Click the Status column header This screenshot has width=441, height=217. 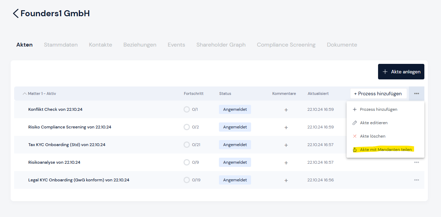click(x=225, y=94)
